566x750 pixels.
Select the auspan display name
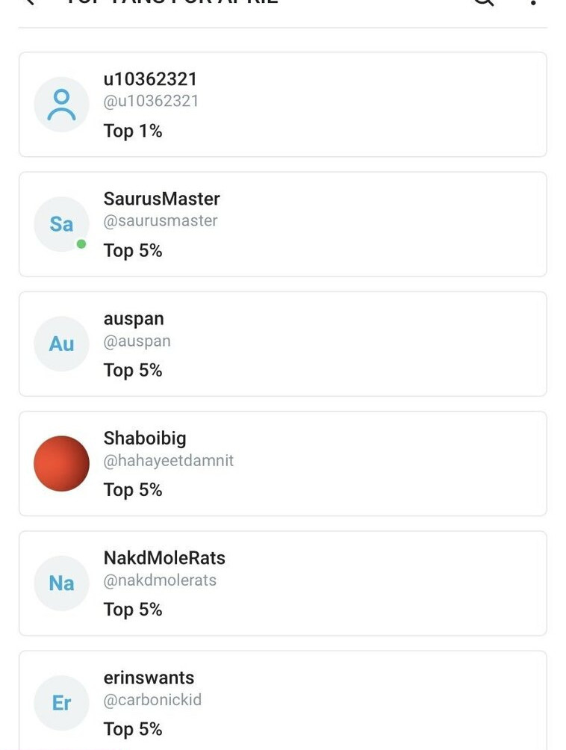pos(134,319)
